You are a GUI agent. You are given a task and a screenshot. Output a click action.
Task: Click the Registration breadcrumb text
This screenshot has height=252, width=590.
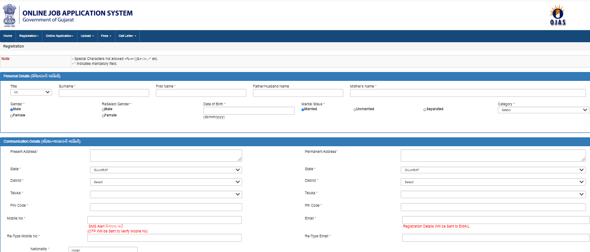[x=14, y=46]
